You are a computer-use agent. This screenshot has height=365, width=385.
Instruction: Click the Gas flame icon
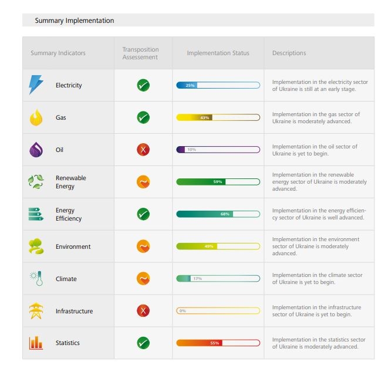[36, 118]
